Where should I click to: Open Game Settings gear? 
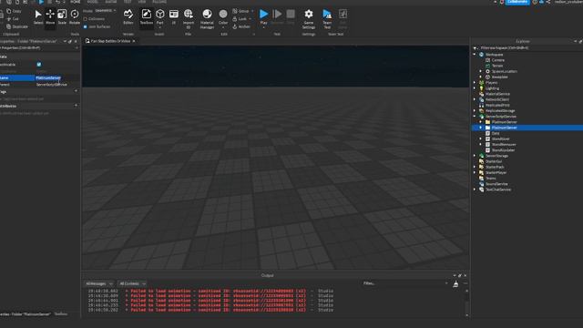tap(309, 18)
